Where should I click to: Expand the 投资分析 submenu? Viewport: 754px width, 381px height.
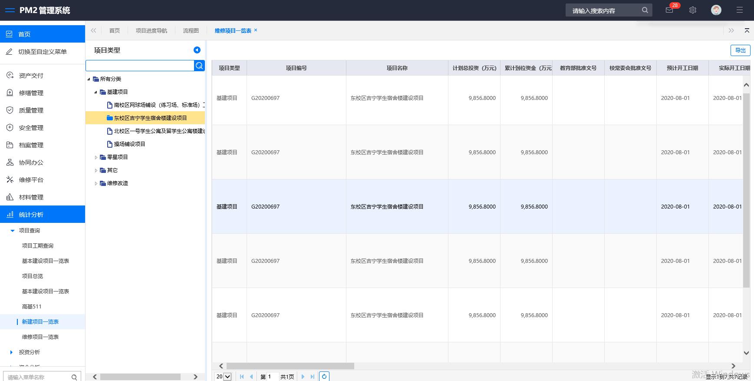click(29, 352)
